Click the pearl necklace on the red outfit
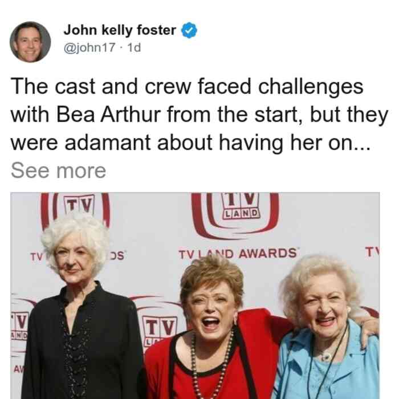 point(211,367)
